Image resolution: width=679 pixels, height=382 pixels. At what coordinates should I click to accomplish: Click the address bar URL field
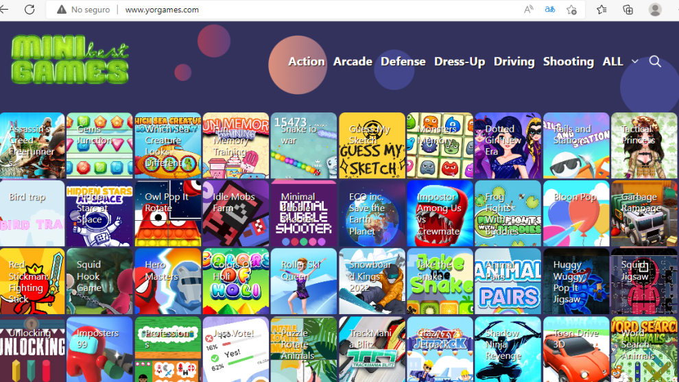pos(274,10)
